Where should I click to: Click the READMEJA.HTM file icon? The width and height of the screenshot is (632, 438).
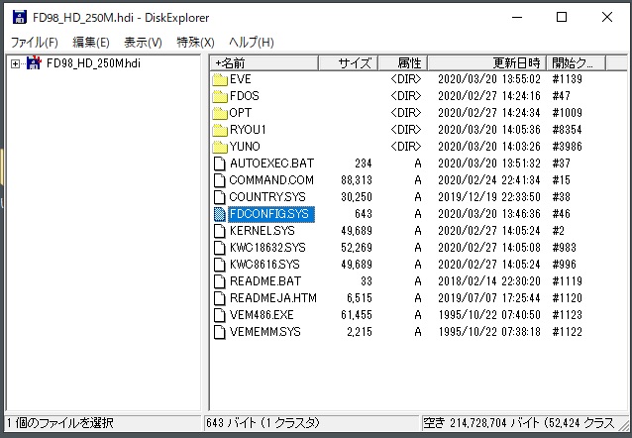click(x=220, y=298)
